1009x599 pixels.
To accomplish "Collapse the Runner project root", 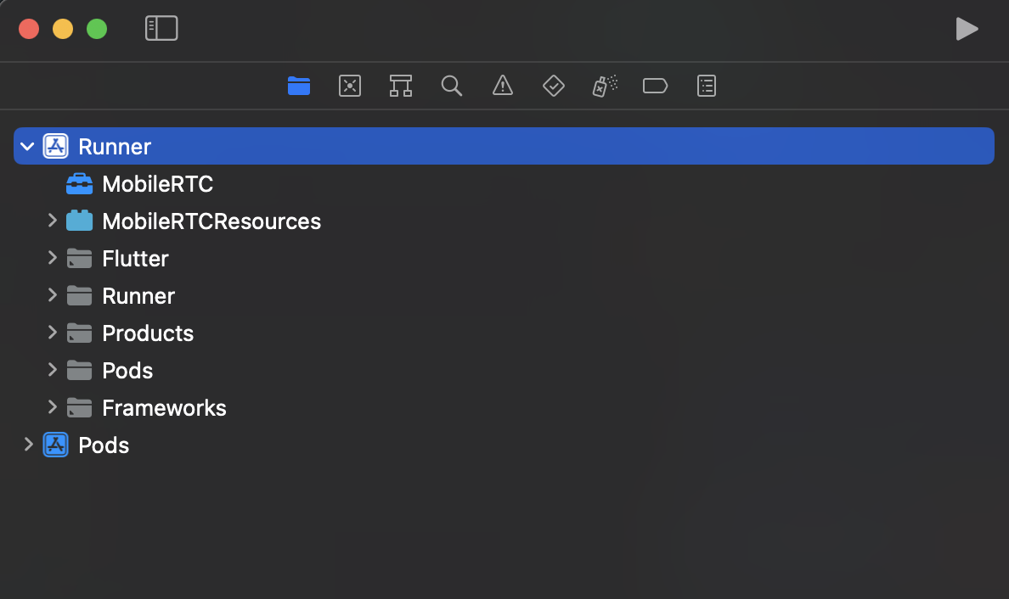I will tap(27, 147).
